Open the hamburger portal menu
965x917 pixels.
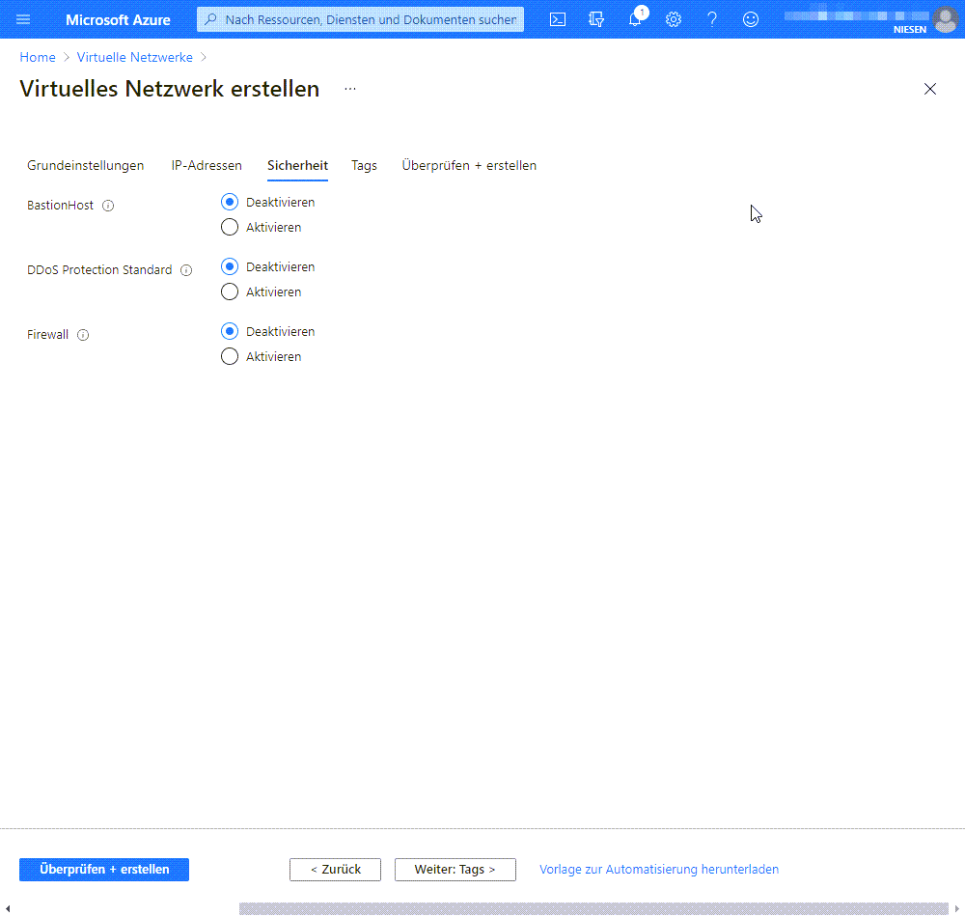tap(24, 19)
